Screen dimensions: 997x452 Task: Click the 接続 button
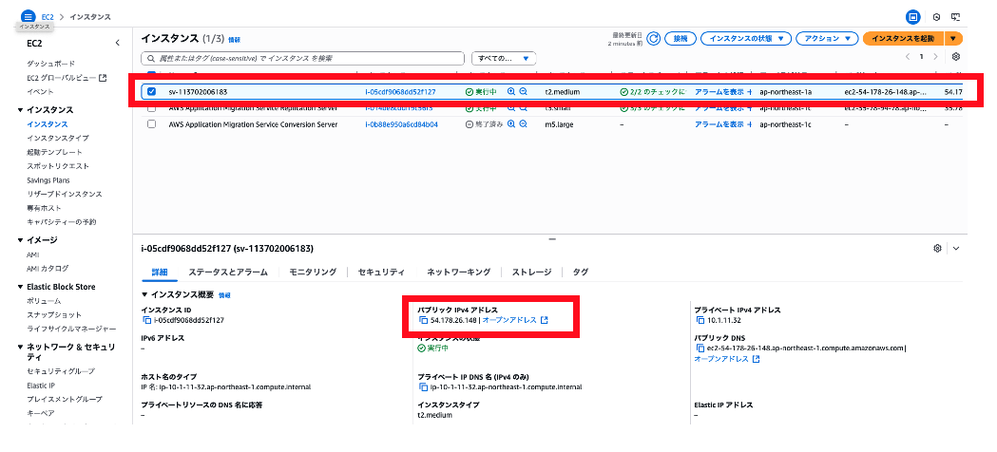(681, 39)
